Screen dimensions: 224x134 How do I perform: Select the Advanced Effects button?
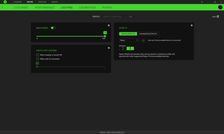pyautogui.click(x=148, y=34)
